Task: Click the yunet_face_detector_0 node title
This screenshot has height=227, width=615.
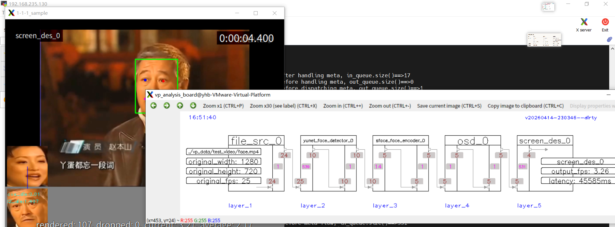Action: pos(328,140)
